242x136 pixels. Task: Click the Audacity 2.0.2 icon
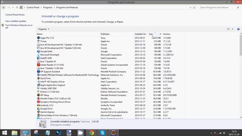click(39, 105)
